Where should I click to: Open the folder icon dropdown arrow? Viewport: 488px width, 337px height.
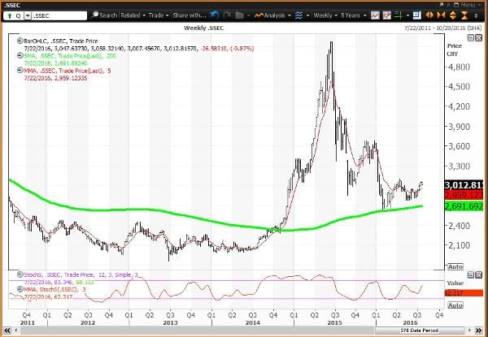249,15
